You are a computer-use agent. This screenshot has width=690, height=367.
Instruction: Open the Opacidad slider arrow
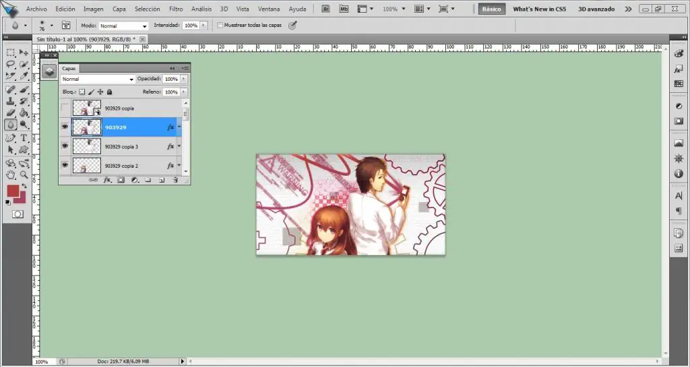pyautogui.click(x=183, y=79)
